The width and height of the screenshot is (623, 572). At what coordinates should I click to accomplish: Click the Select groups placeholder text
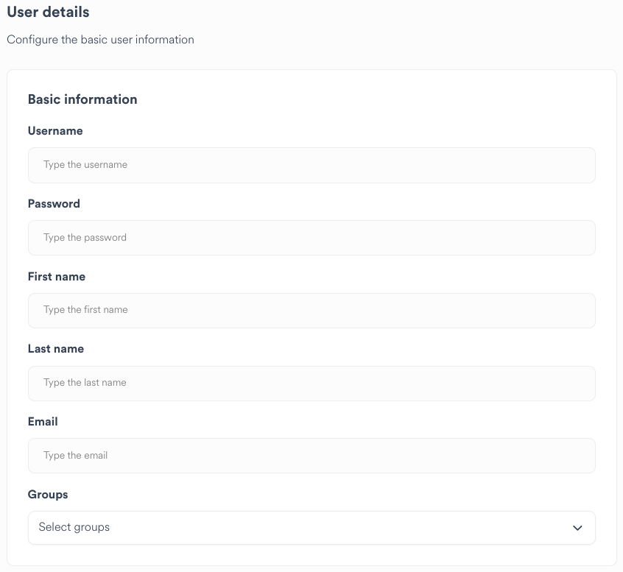[x=74, y=527]
